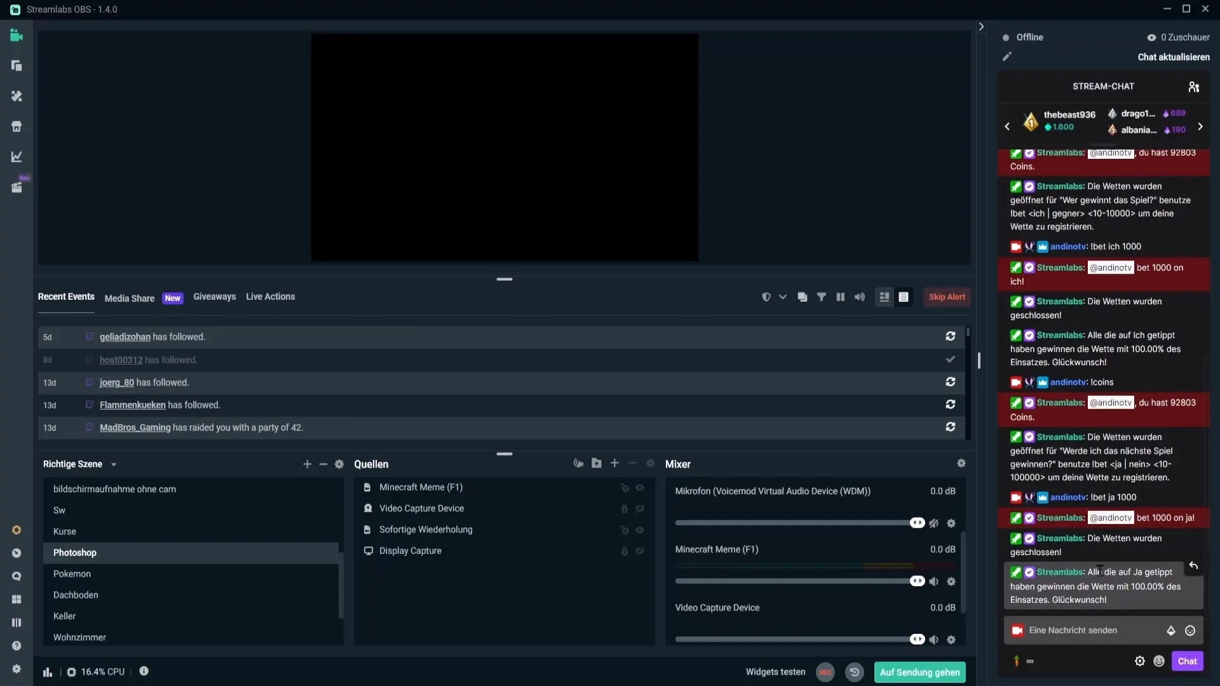Screen dimensions: 1220x686
Task: Open the chat users list icon
Action: [x=1194, y=87]
